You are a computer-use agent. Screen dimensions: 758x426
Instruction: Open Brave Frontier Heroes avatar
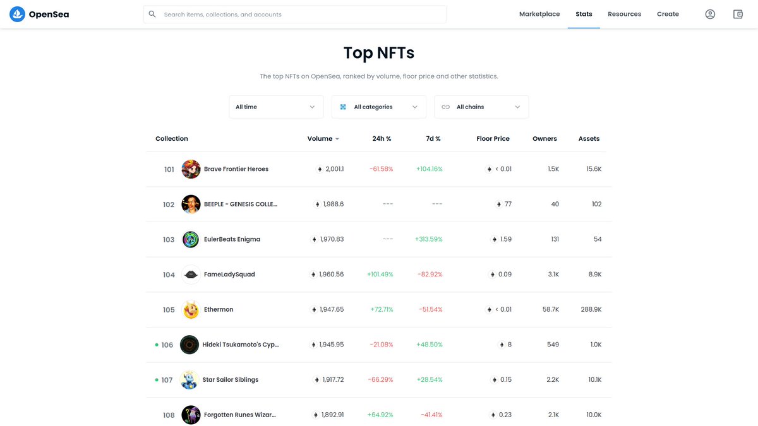(191, 169)
